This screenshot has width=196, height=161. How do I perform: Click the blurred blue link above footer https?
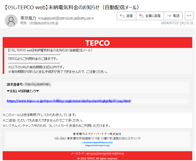tap(97, 142)
